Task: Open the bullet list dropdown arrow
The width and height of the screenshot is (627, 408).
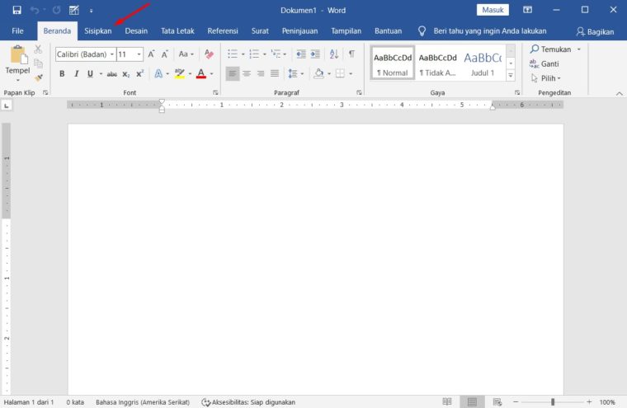Action: click(x=243, y=54)
